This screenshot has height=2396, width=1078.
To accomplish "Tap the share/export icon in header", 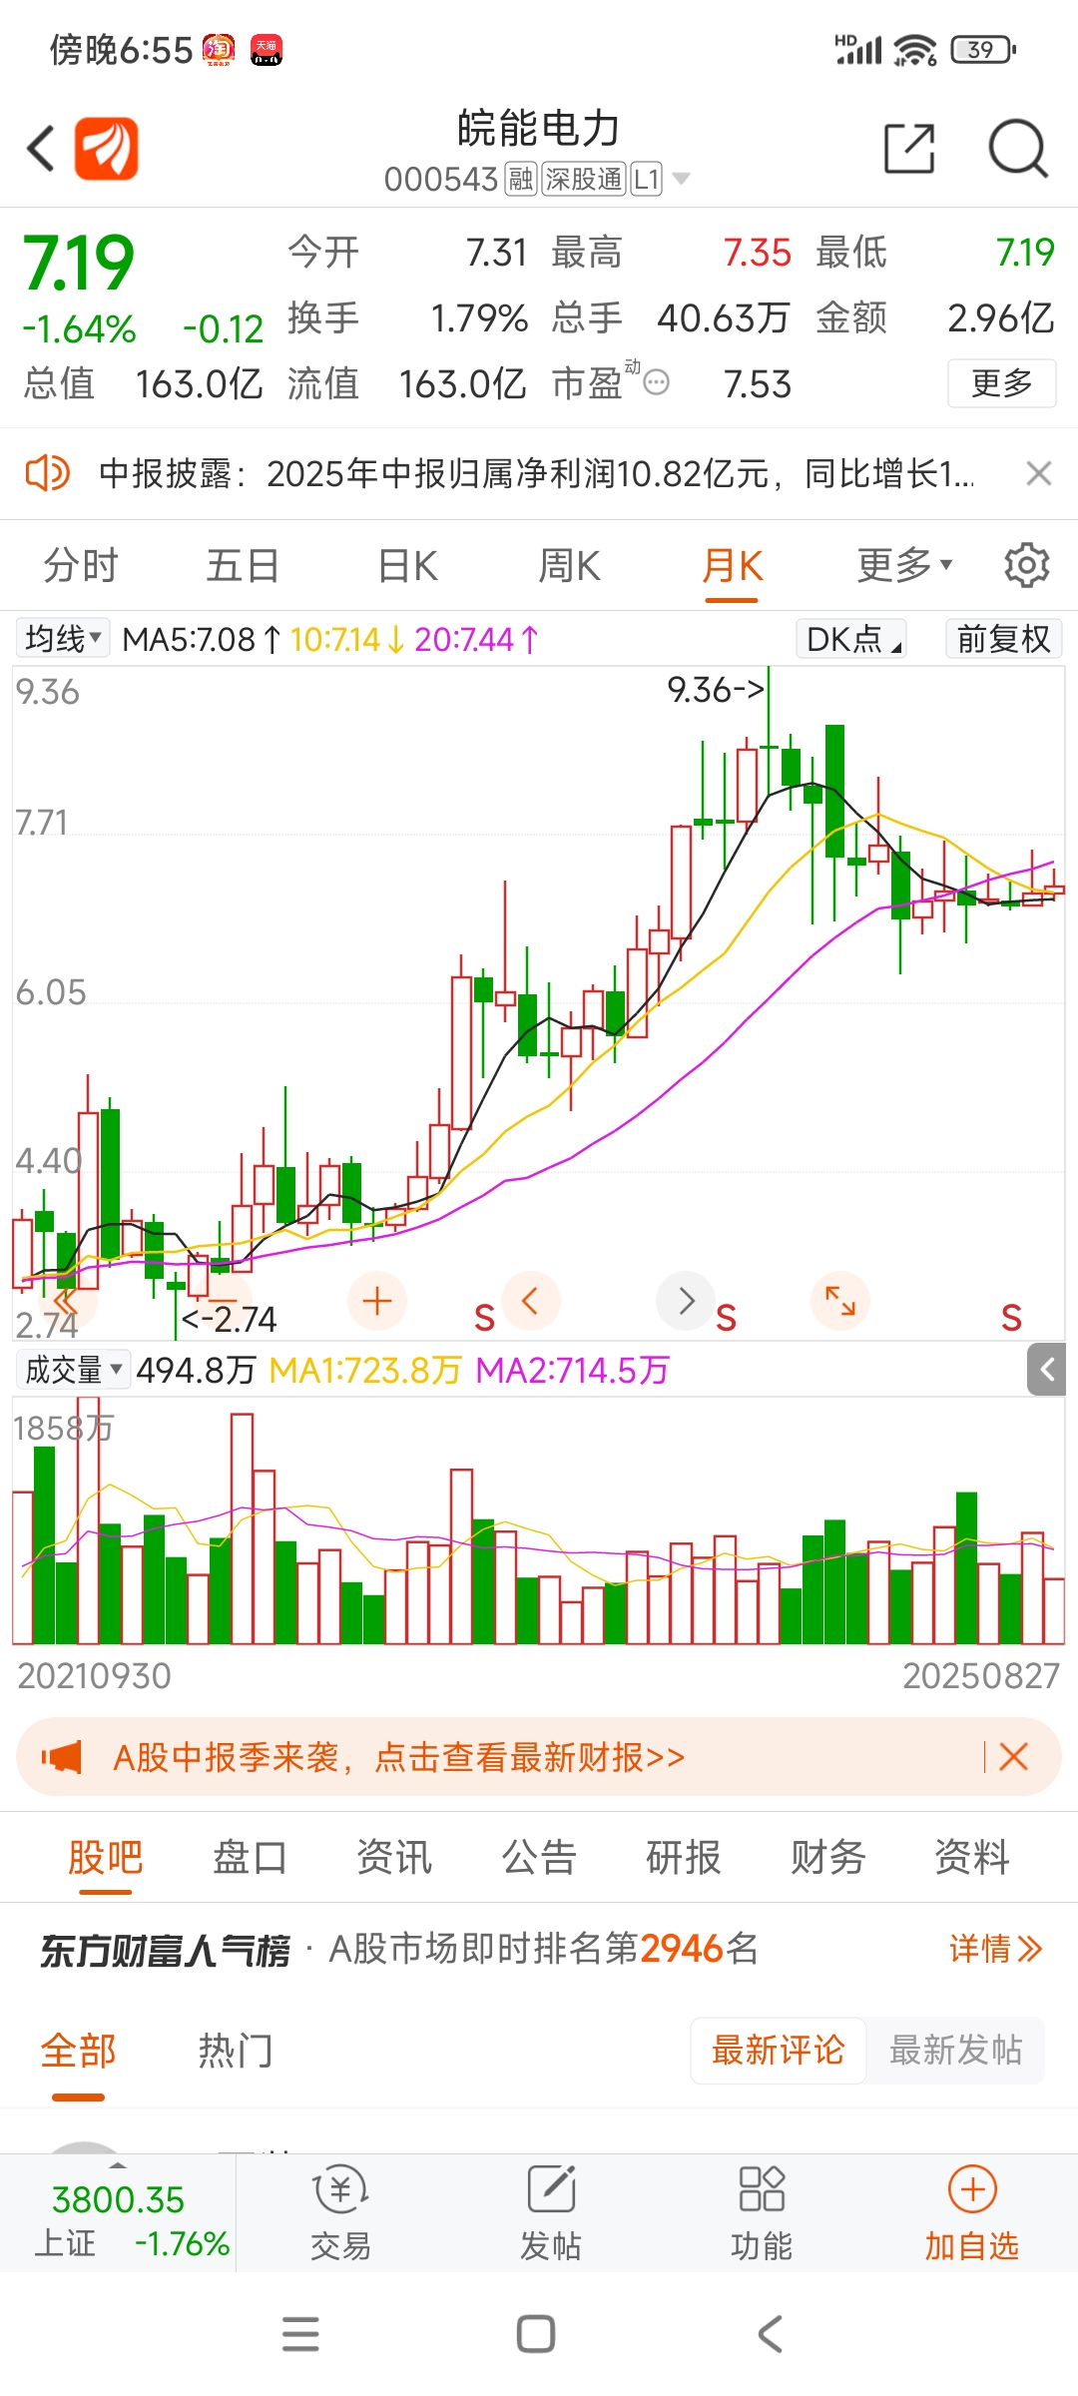I will click(910, 149).
